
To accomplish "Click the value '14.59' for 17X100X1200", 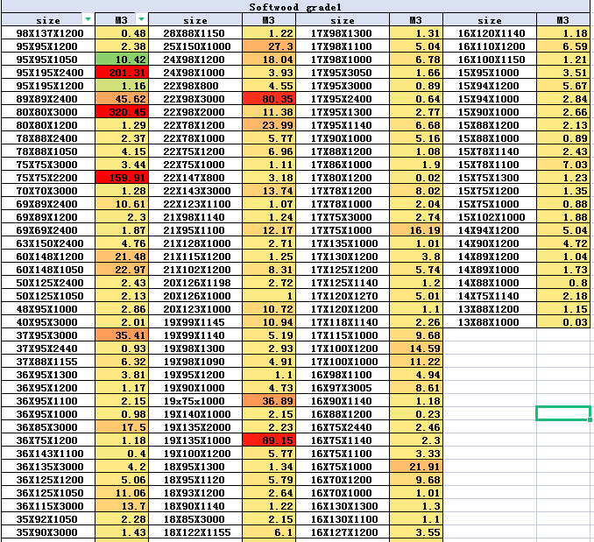I will pyautogui.click(x=416, y=348).
